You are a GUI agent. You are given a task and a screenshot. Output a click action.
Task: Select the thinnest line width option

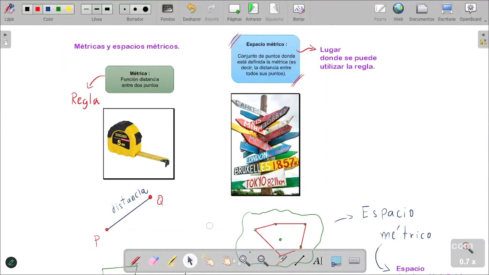[x=86, y=9]
